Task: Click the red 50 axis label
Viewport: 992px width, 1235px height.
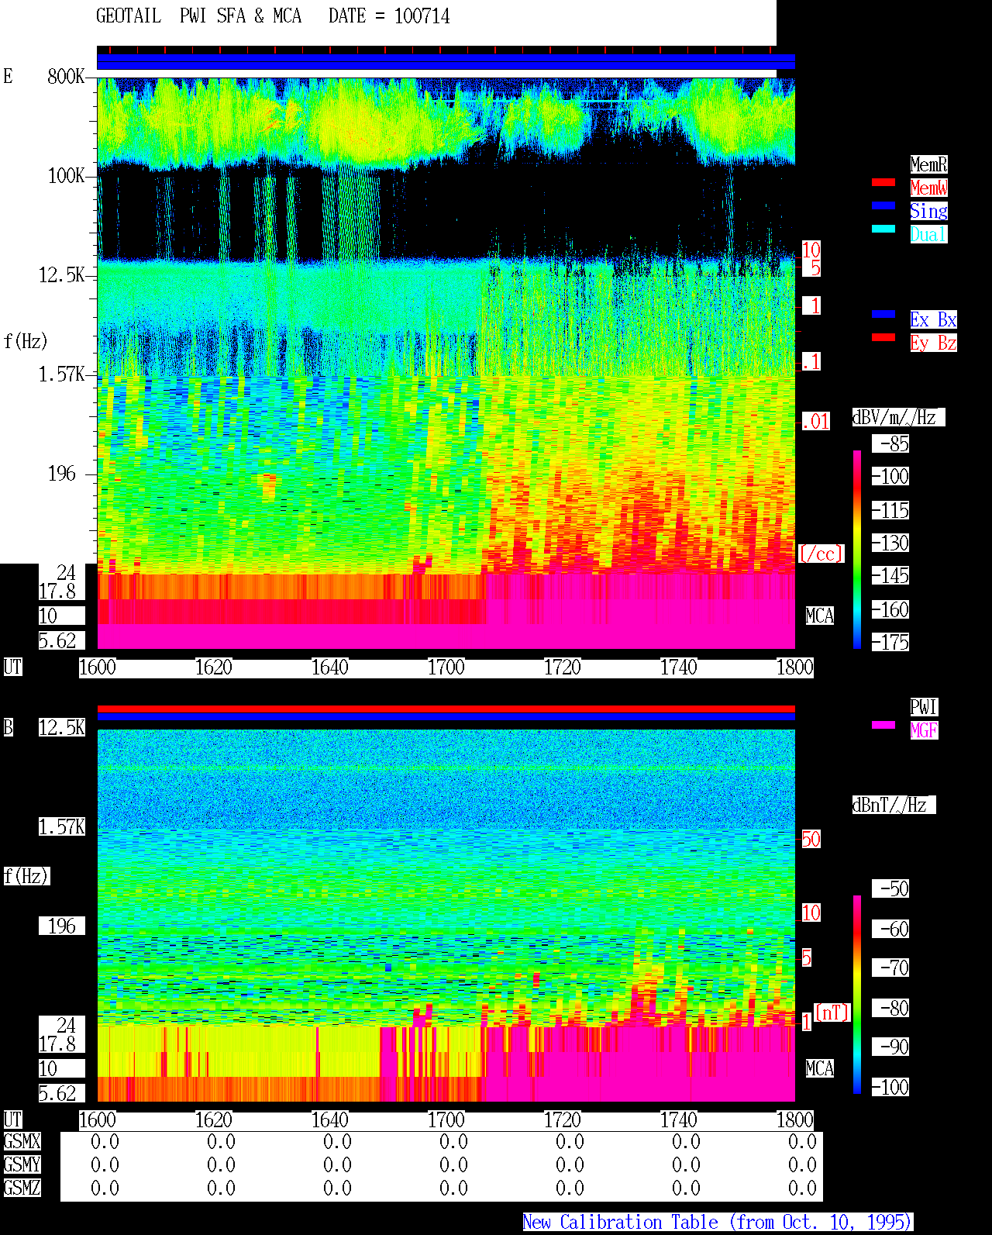Action: (x=811, y=839)
